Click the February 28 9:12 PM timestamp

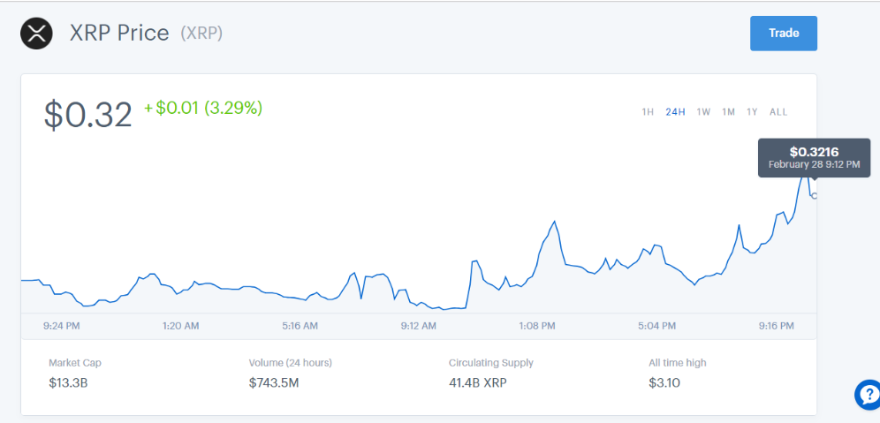click(814, 164)
